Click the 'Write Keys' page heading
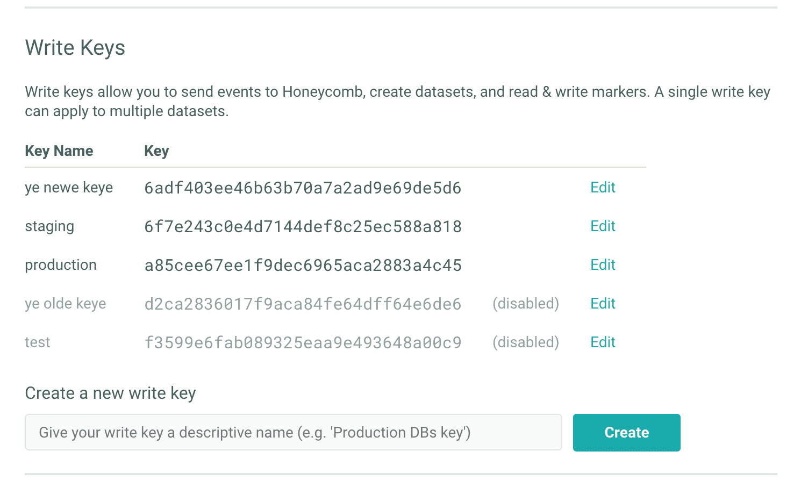The height and width of the screenshot is (487, 801). click(x=75, y=48)
